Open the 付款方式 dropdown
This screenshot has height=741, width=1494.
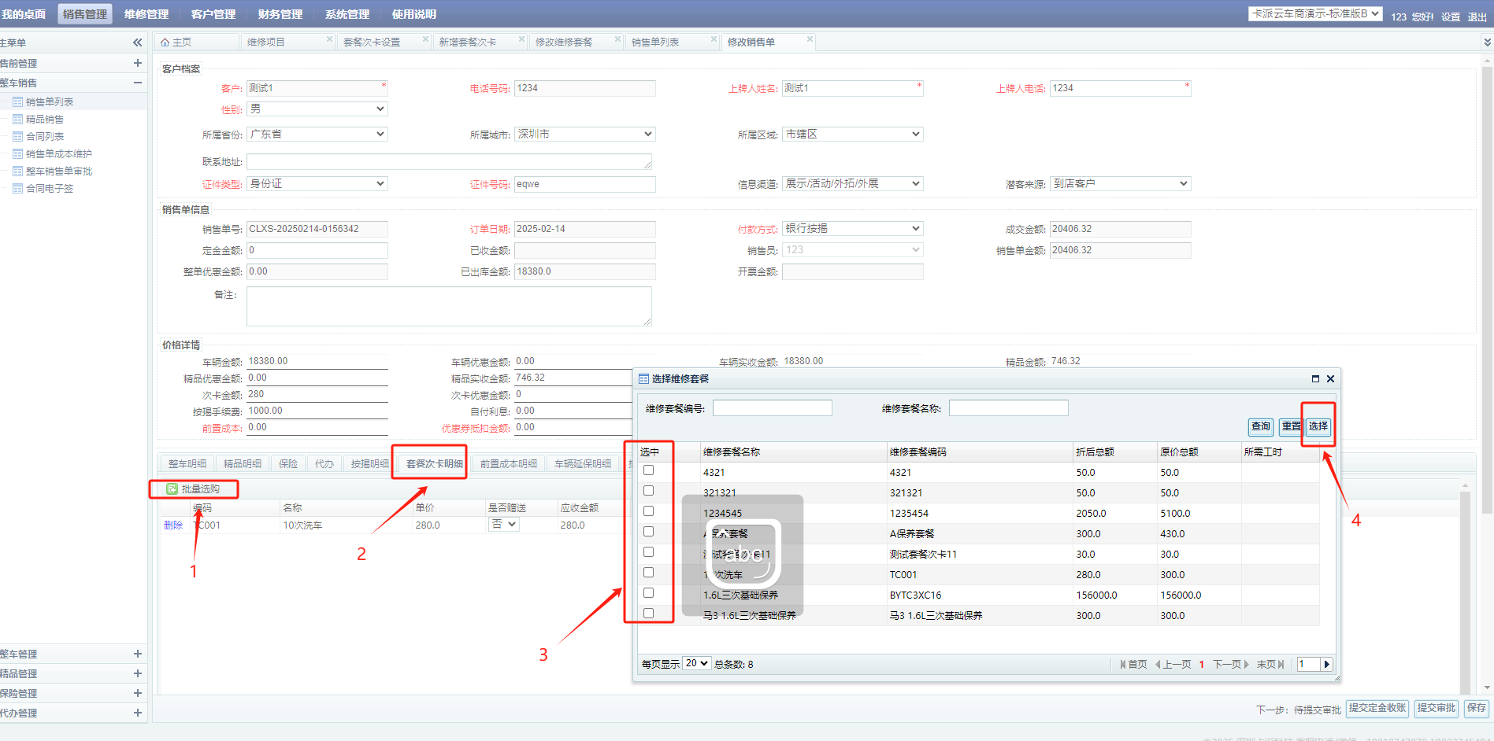pos(852,229)
